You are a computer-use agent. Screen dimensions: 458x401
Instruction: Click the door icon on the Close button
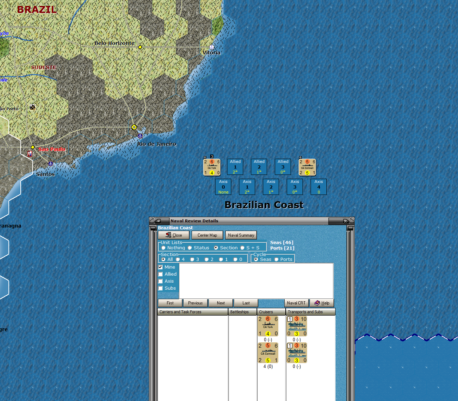(x=168, y=235)
